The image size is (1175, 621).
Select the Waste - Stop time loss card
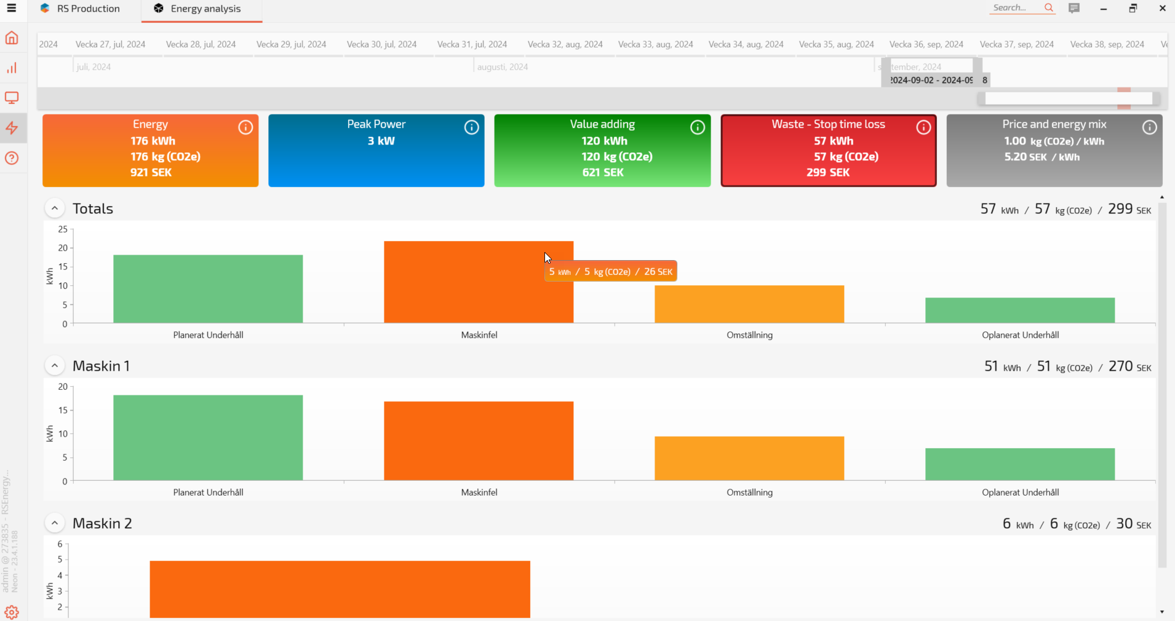tap(828, 151)
